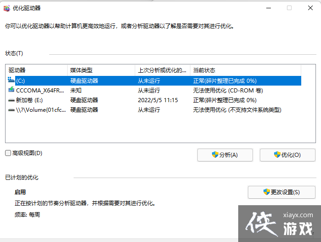Click the 新加卷 (E:) drive icon
Viewport: 321px width, 242px height.
pos(11,100)
